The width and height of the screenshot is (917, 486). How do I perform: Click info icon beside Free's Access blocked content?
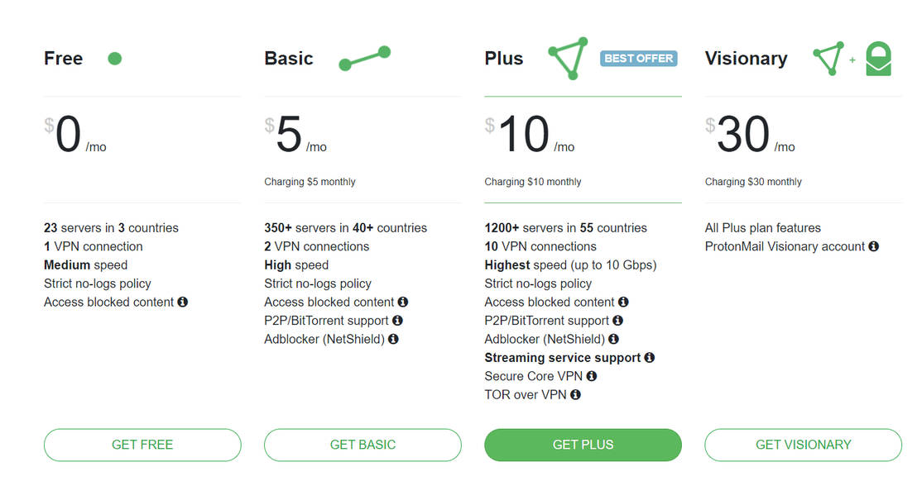[182, 302]
